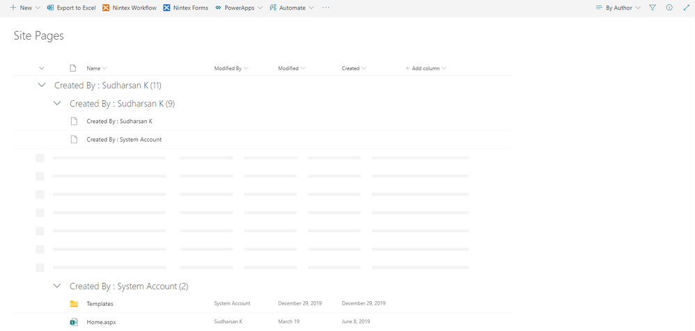Open the Templates folder
The width and height of the screenshot is (695, 331).
click(100, 304)
